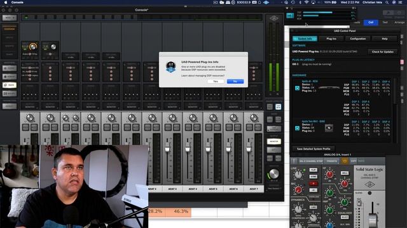The height and width of the screenshot is (228, 407).
Task: Select the first channel in the meter bridge
Action: (26, 17)
